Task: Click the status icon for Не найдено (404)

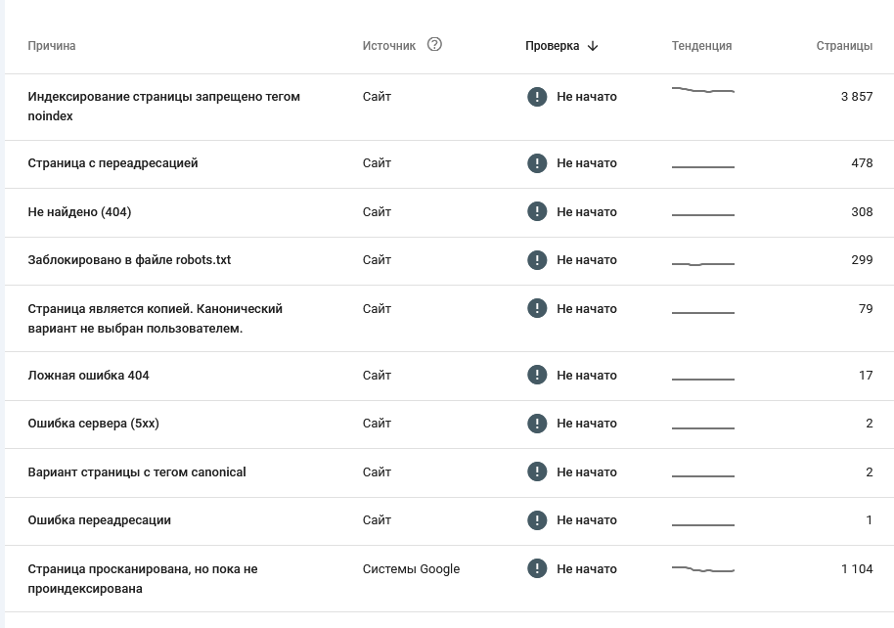Action: point(537,212)
